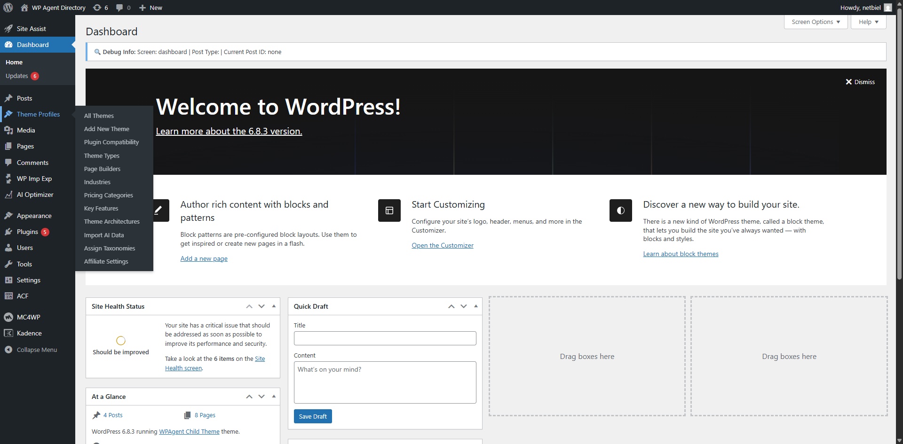Viewport: 903px width, 444px height.
Task: Click into the Quick Draft Title field
Action: tap(385, 338)
